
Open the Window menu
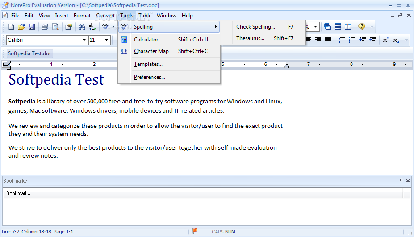click(x=166, y=16)
